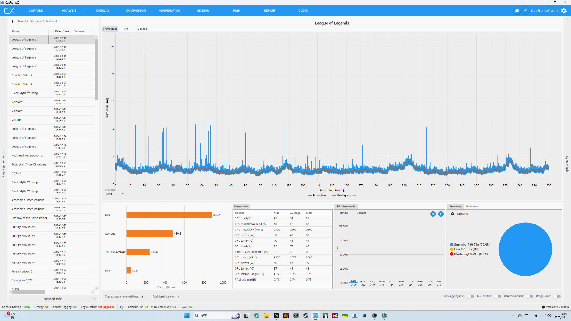Switch to the SENSOR tab
Viewport: 571px width, 321px height.
tap(203, 11)
